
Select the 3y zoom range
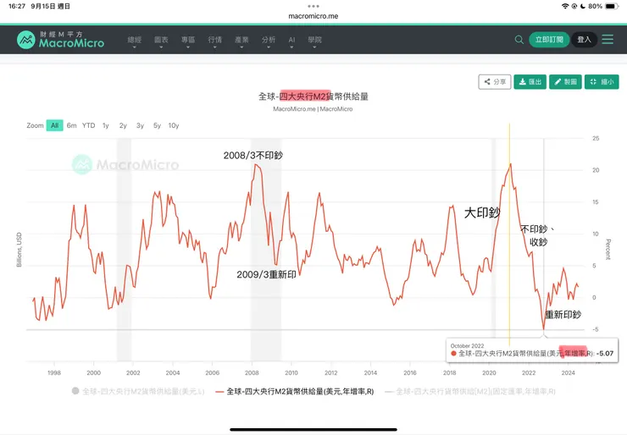tap(140, 125)
